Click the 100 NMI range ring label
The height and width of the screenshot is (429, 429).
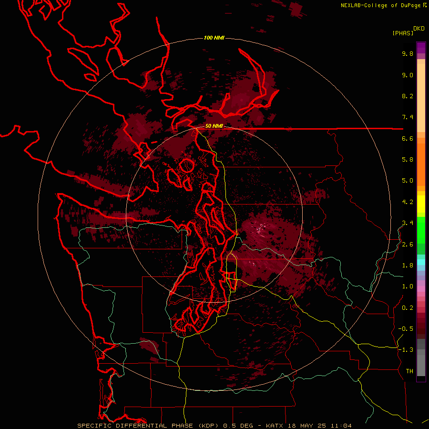coord(214,38)
